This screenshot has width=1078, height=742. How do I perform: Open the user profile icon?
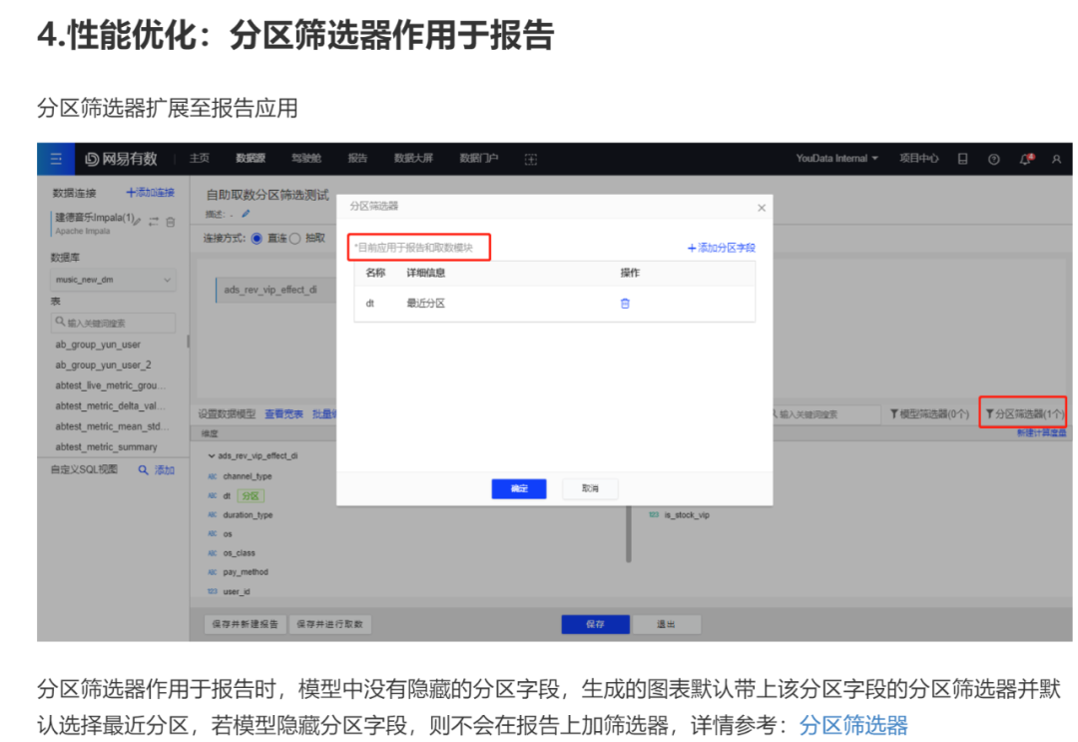coord(1057,159)
